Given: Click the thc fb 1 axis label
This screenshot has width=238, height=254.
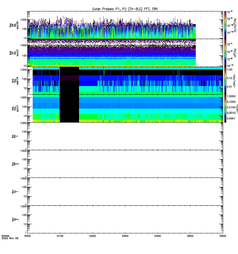Looking at the screenshot, I should (x=15, y=192).
